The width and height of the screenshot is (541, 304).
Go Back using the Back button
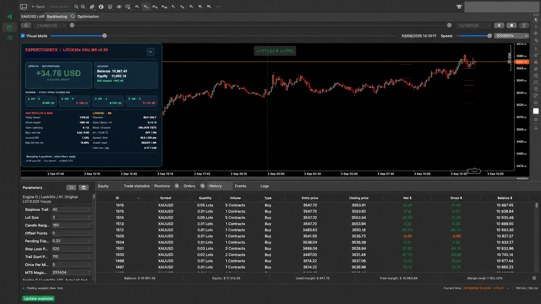click(x=38, y=6)
